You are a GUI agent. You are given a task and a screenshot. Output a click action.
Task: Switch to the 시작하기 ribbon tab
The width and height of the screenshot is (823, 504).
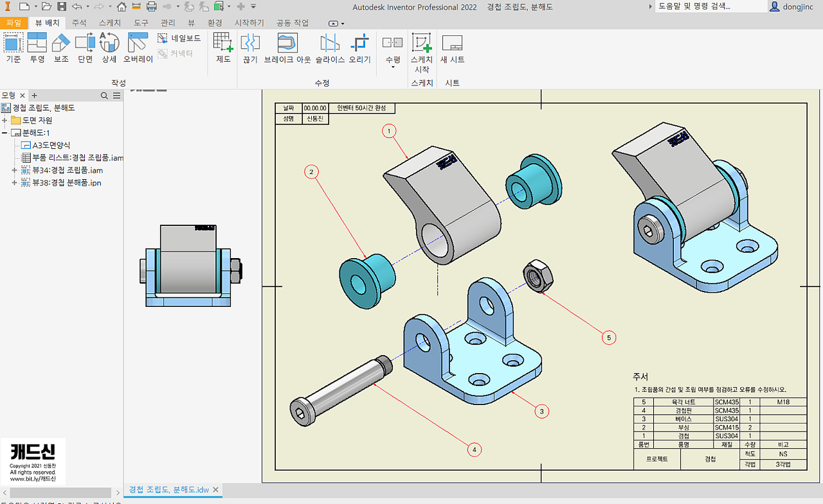tap(249, 23)
